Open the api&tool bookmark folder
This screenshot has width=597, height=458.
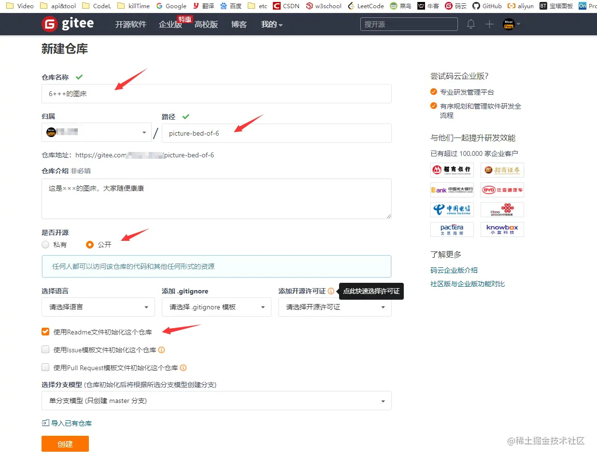[58, 6]
